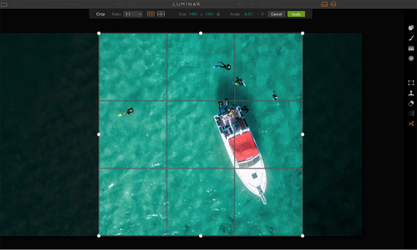Open the layers panel icon
The height and width of the screenshot is (250, 417).
point(334,4)
